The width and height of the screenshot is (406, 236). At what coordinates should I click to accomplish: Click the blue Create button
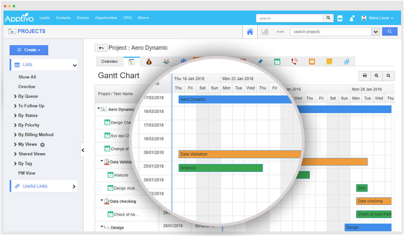29,50
